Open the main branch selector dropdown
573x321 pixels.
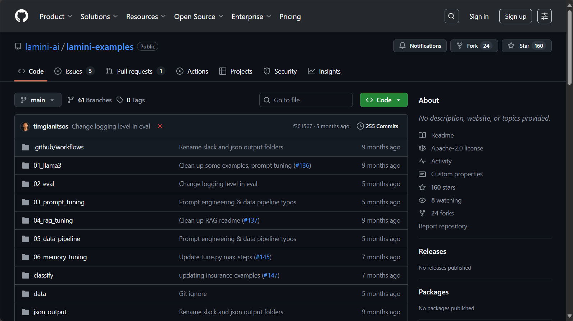[x=38, y=100]
